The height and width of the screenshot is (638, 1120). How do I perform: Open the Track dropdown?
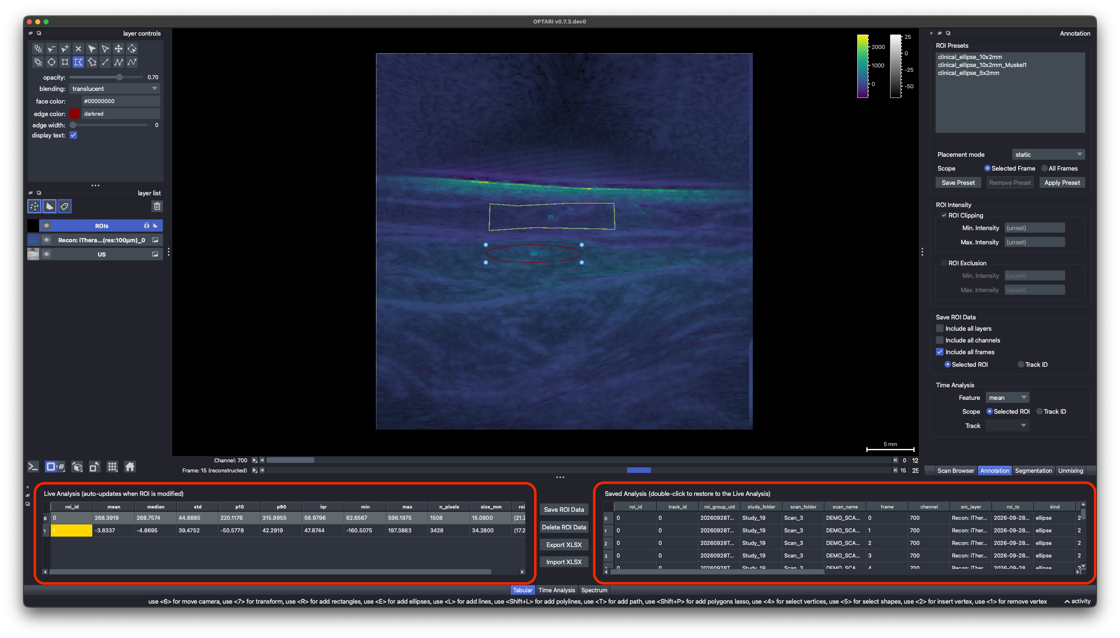coord(1007,425)
